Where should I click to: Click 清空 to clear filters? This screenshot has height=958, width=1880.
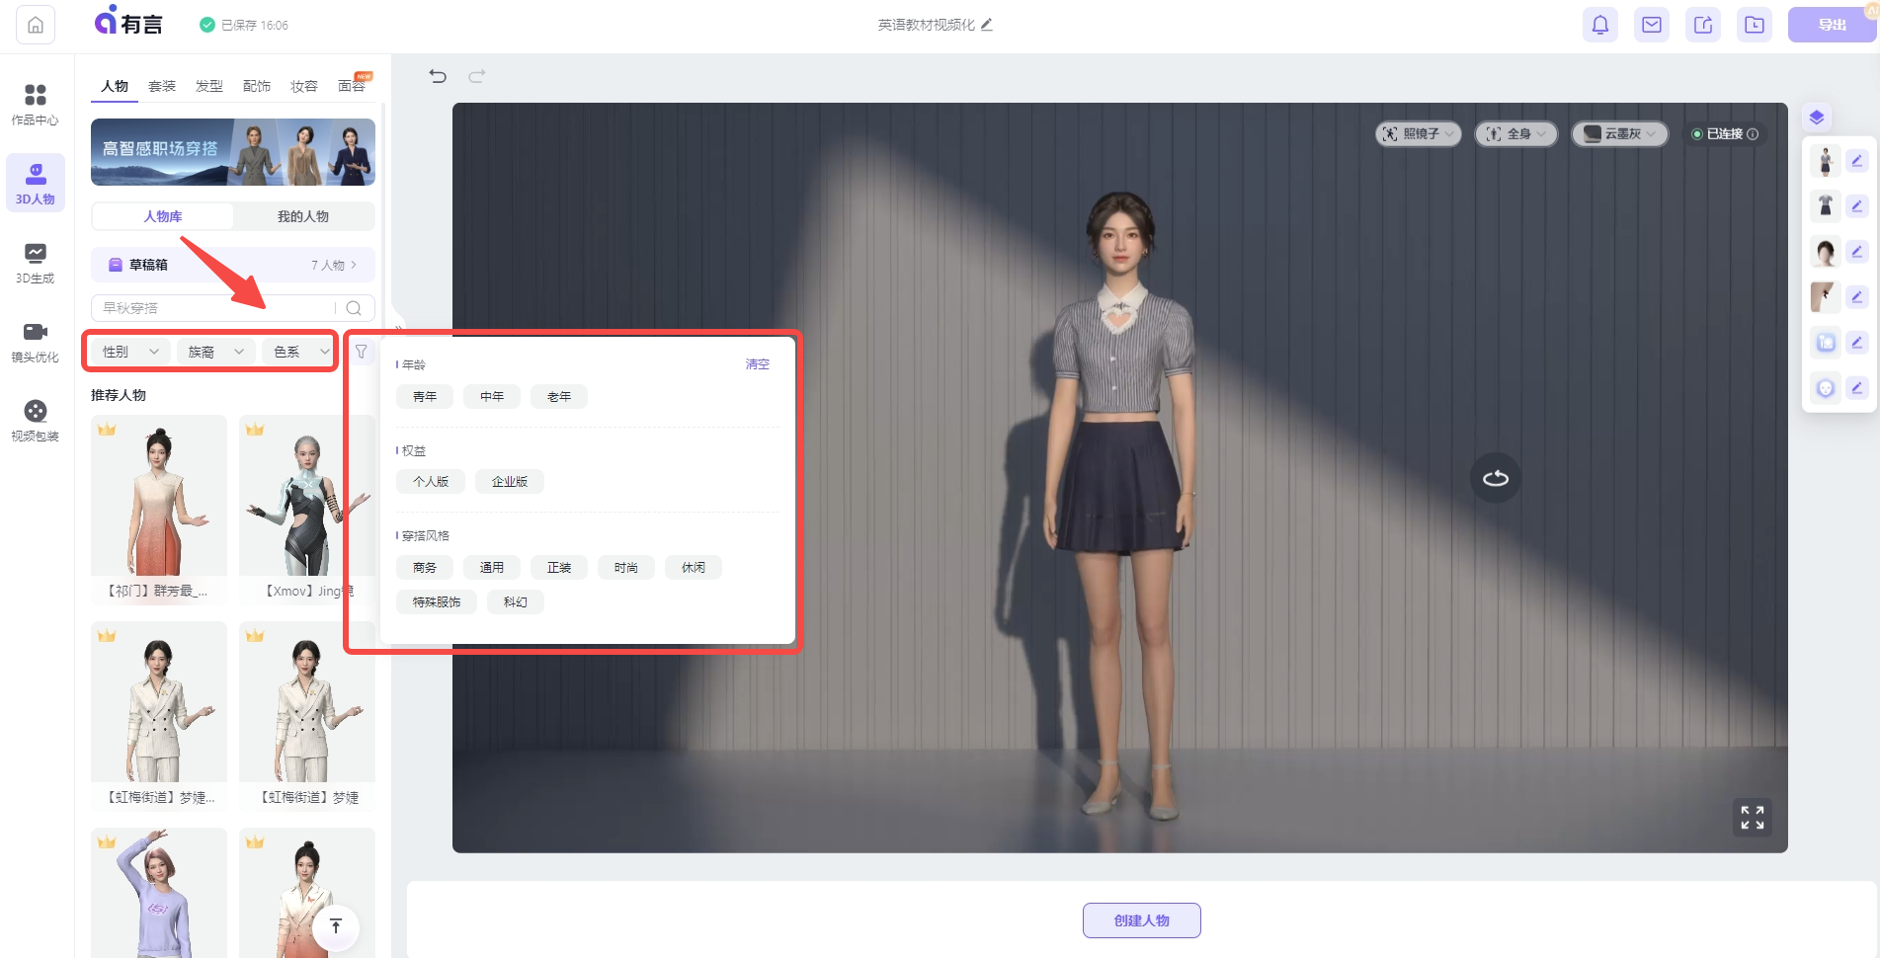point(758,364)
